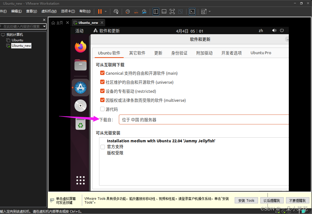
Task: Click 活动 in the Ubuntu top bar
Action: (x=79, y=31)
